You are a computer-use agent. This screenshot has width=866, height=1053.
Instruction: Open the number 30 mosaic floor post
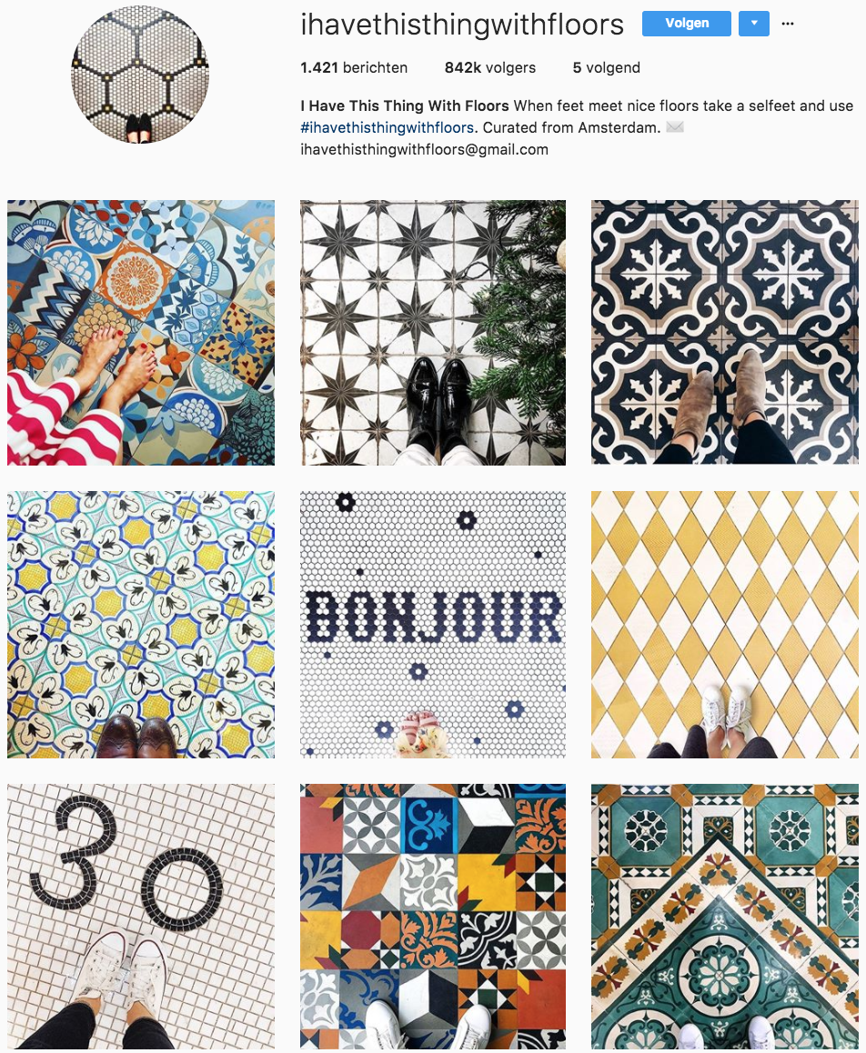(x=141, y=917)
